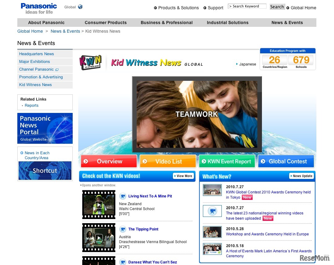Click thumbnail for 2010.7.27 Tokyo awards news
334x265 pixels.
pyautogui.click(x=212, y=190)
